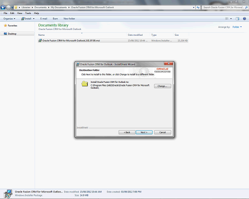Click the Favorites star icon
The height and width of the screenshot is (199, 249).
click(x=5, y=25)
